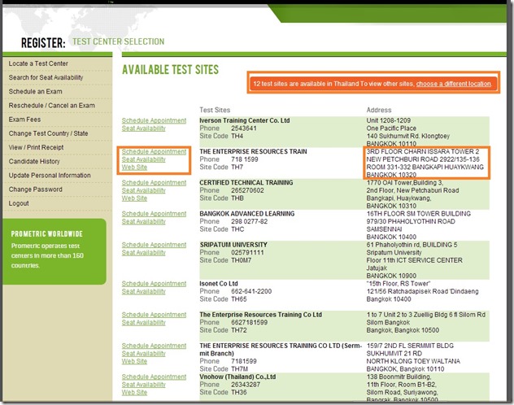This screenshot has width=514, height=405.
Task: Click AVAILABLE TEST SITES heading
Action: click(171, 70)
